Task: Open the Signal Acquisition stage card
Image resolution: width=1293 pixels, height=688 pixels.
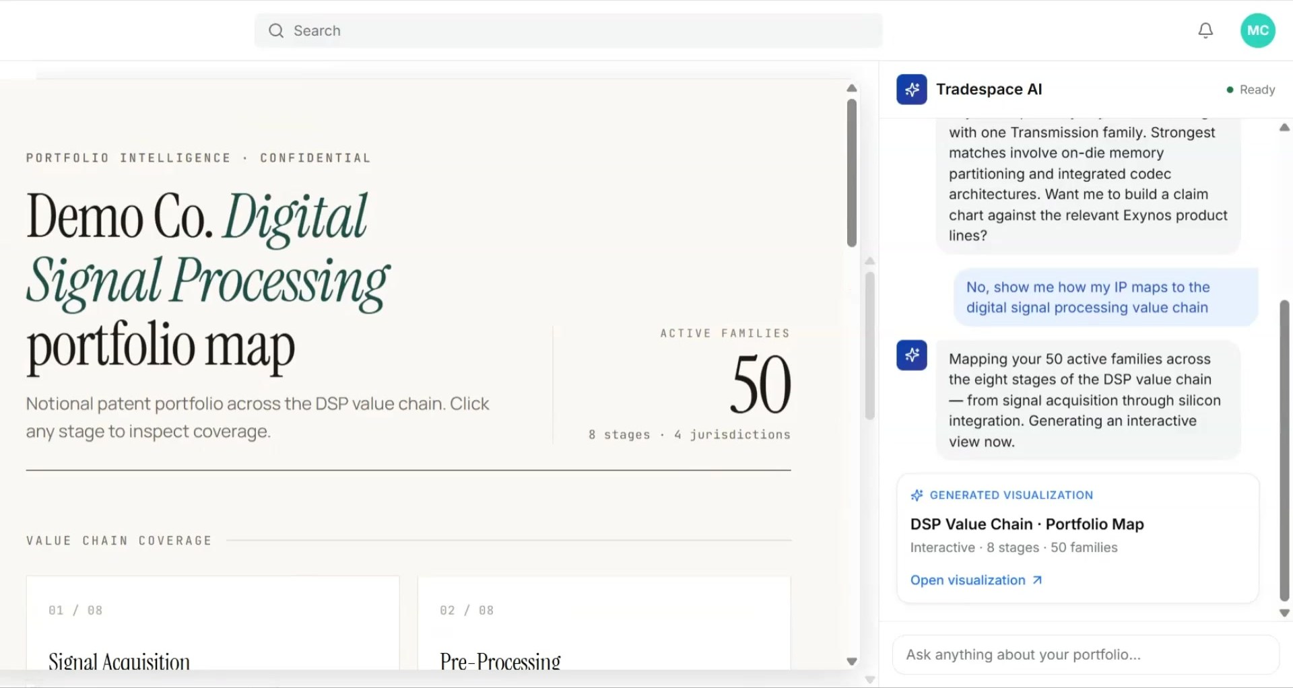Action: click(213, 623)
